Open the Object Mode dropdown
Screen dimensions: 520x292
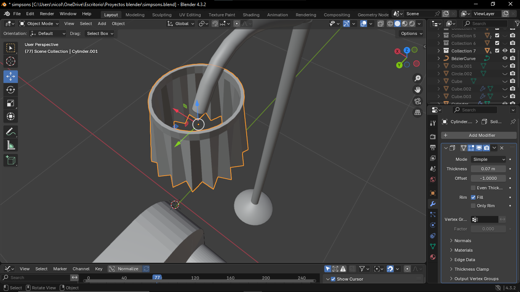[39, 24]
